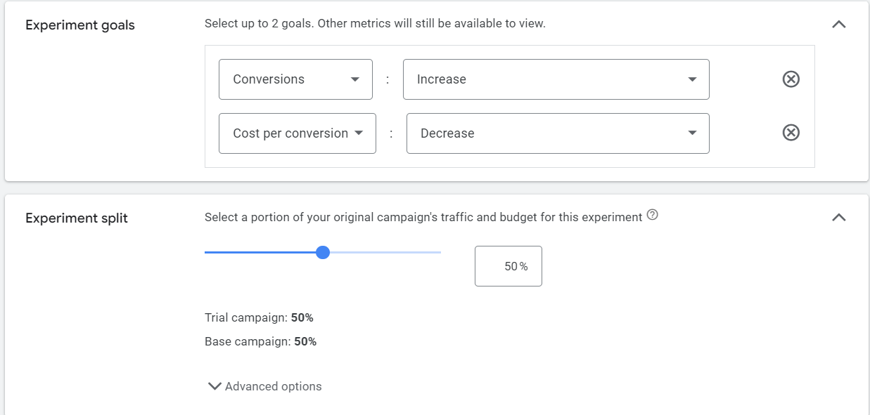The width and height of the screenshot is (870, 415).
Task: Click the Experiment goals heading
Action: [x=80, y=25]
